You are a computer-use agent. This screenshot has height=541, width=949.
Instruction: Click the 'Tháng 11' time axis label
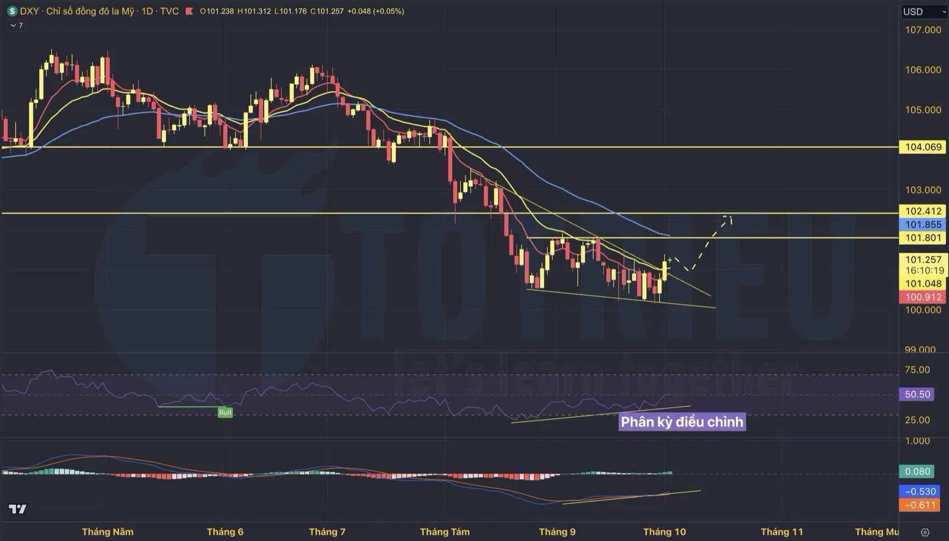pos(782,532)
